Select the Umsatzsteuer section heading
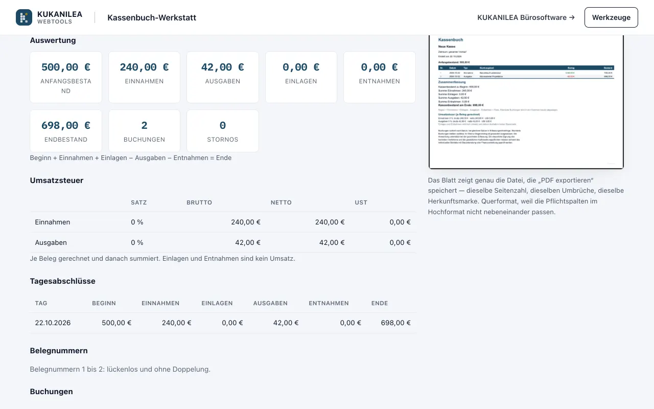This screenshot has height=409, width=654. (x=57, y=180)
